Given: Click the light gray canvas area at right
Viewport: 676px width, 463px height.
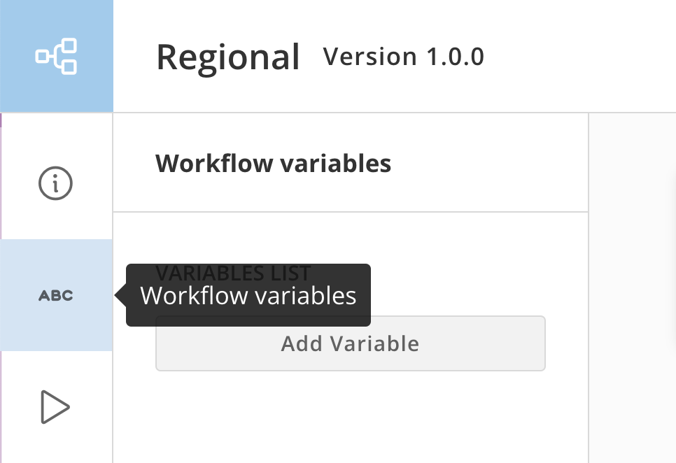Looking at the screenshot, I should click(633, 287).
